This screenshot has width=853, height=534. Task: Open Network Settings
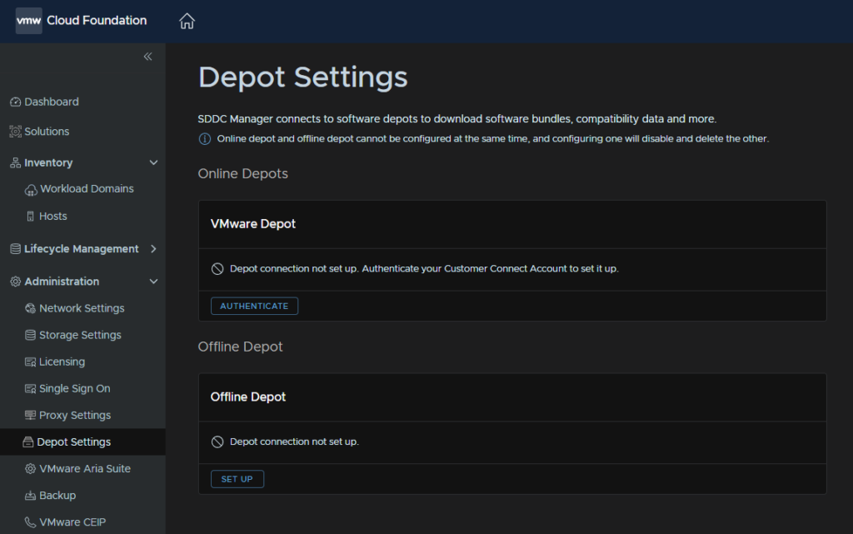82,308
